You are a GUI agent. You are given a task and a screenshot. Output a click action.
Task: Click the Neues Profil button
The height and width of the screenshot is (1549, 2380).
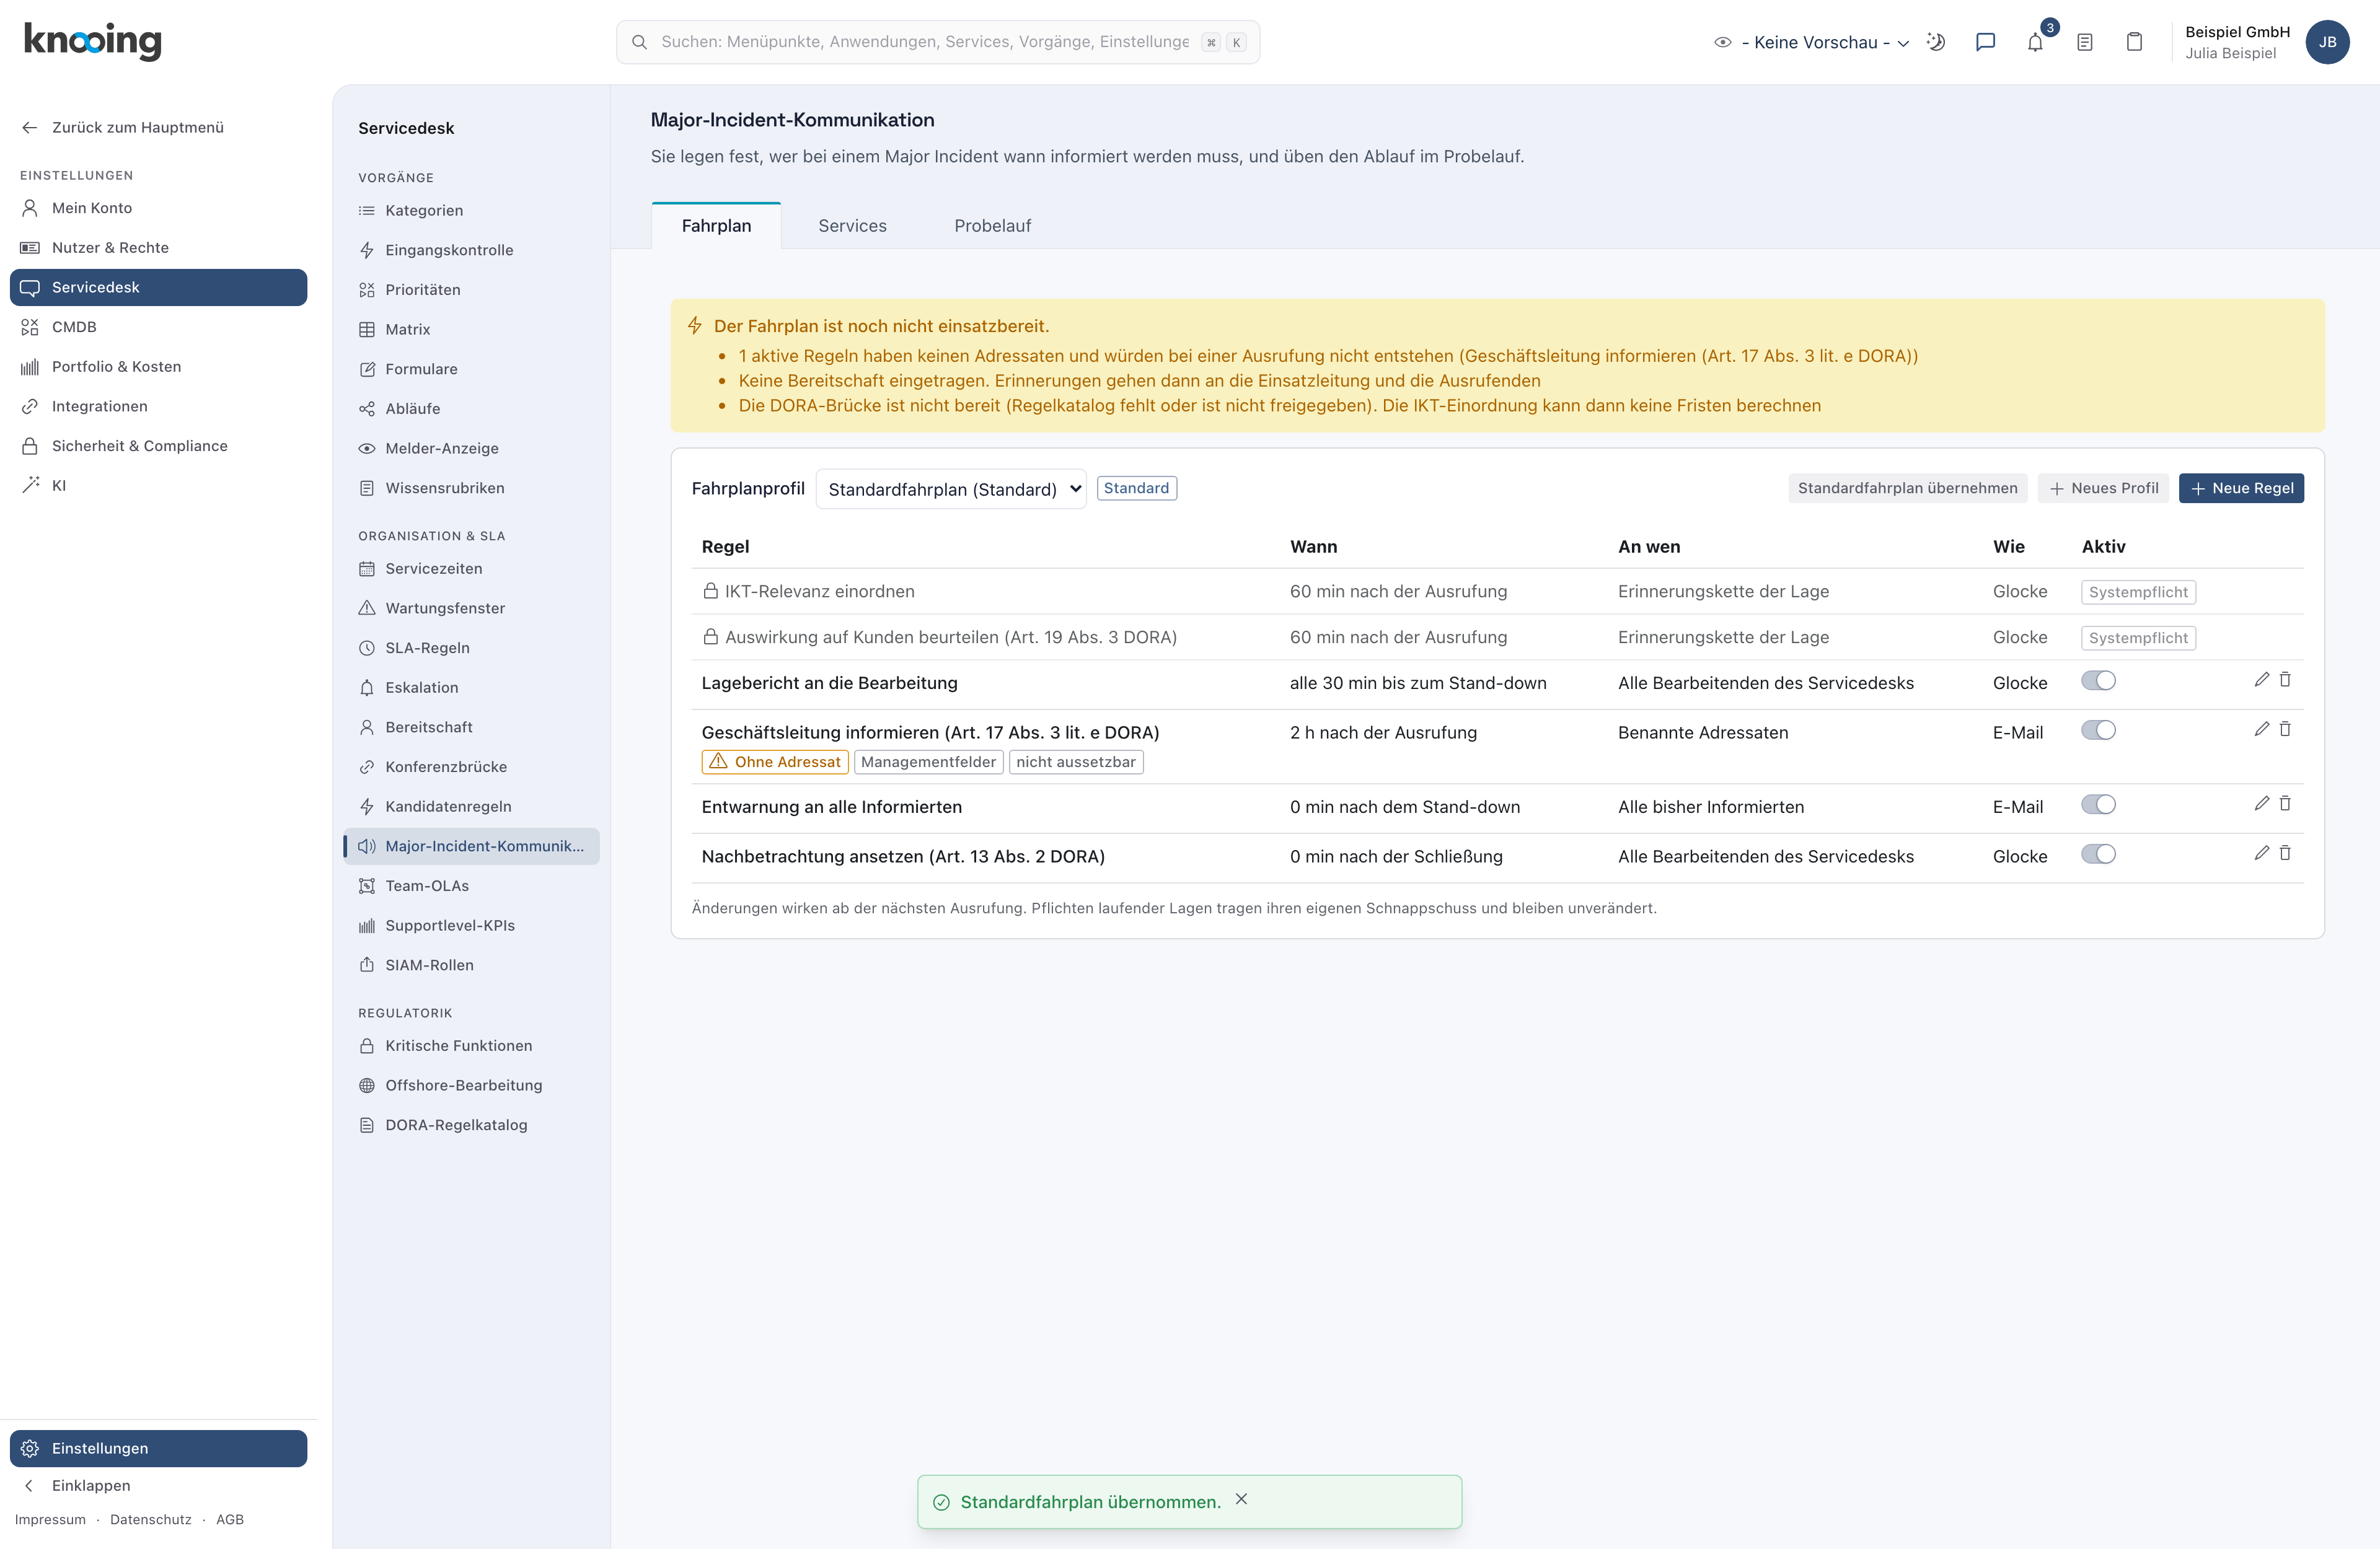(x=2103, y=488)
